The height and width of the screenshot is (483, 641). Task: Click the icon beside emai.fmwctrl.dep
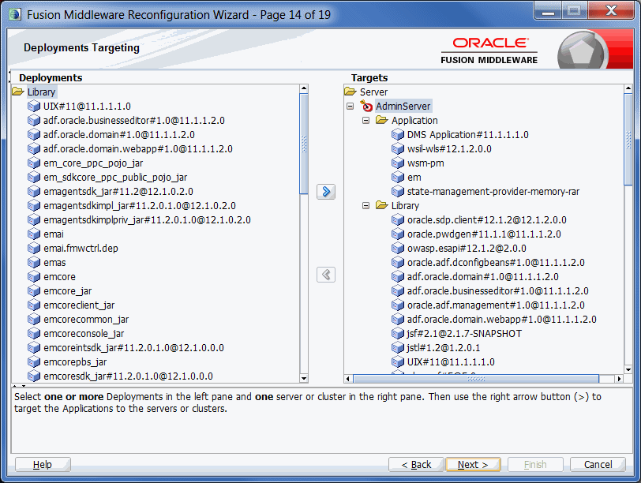tap(33, 248)
